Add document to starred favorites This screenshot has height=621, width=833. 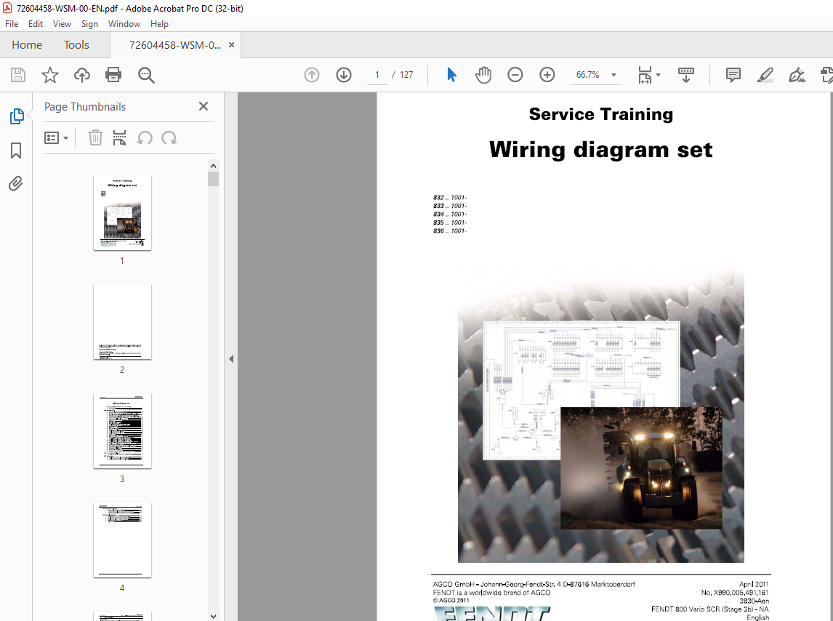50,75
